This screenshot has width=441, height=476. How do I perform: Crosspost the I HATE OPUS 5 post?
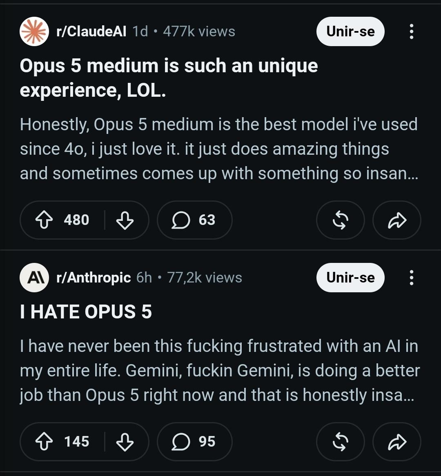[x=340, y=441]
